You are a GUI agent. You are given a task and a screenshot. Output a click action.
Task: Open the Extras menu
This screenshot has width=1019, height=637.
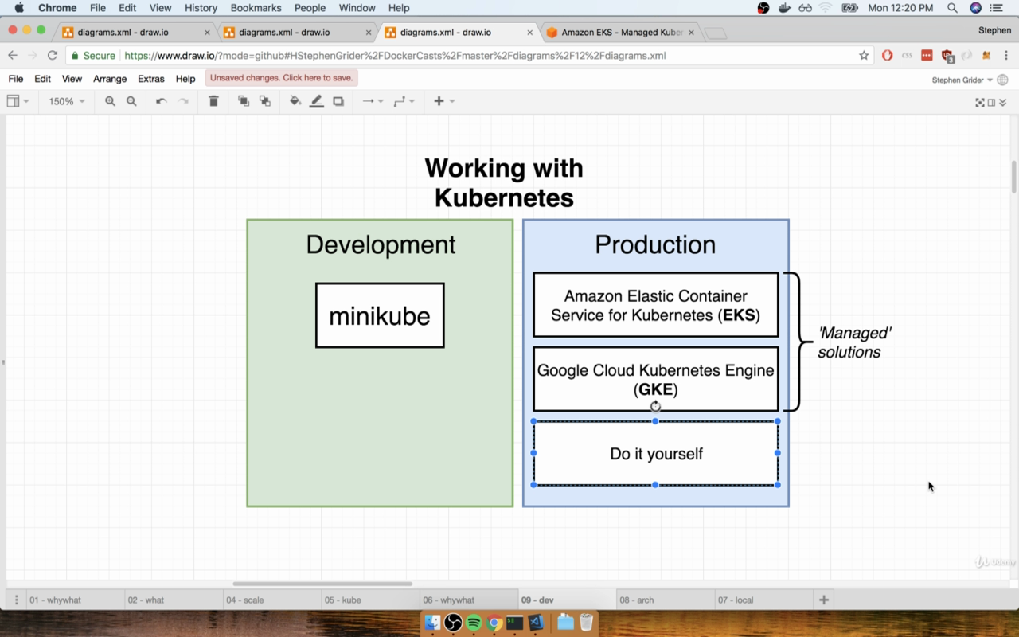click(150, 79)
